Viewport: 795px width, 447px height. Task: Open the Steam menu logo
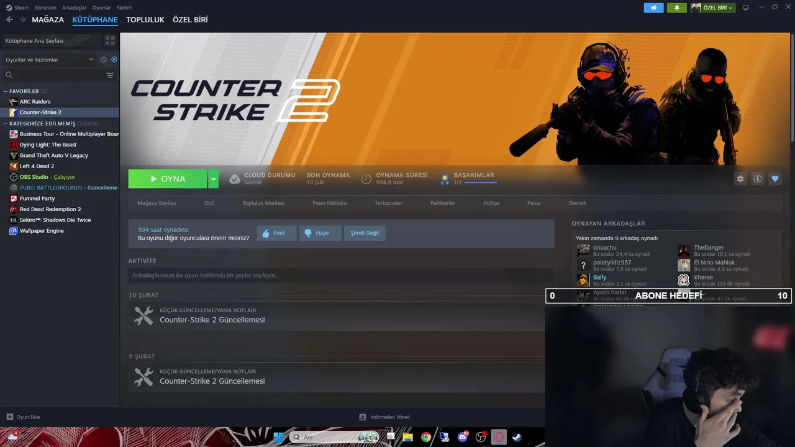(9, 7)
